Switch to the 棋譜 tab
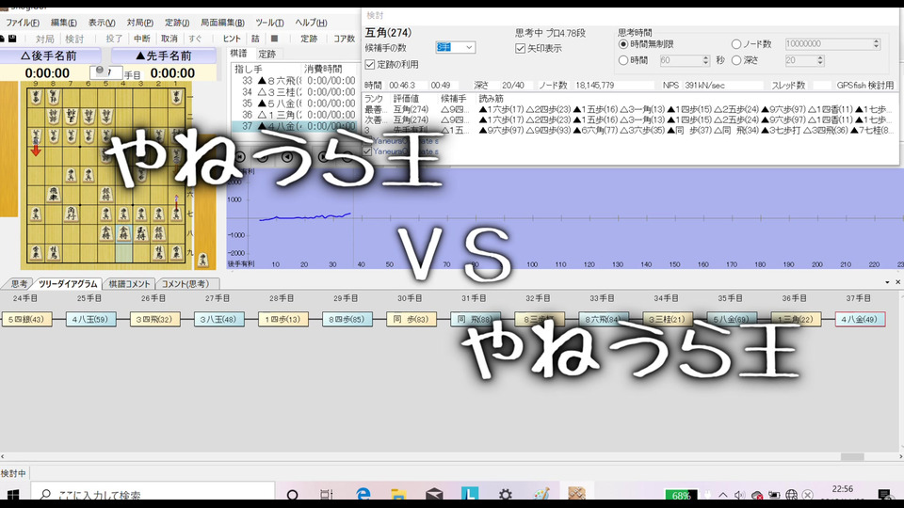This screenshot has width=904, height=508. [238, 54]
